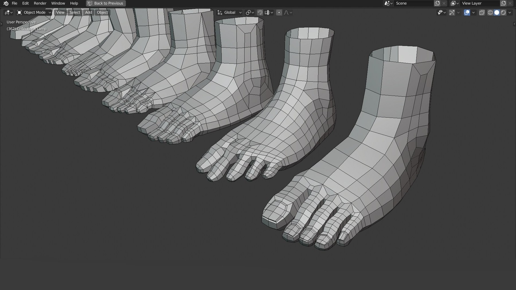Image resolution: width=516 pixels, height=290 pixels.
Task: Click the Show Gizmos arrow icon
Action: (x=452, y=12)
